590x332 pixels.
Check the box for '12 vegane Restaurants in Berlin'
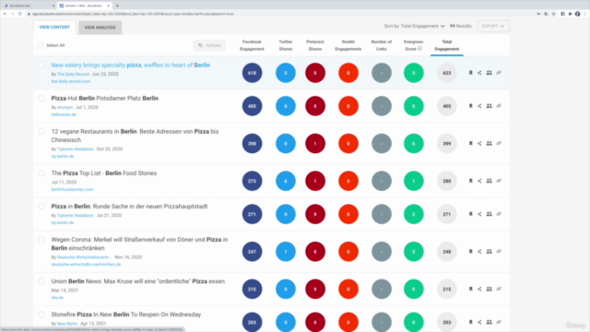pos(41,131)
